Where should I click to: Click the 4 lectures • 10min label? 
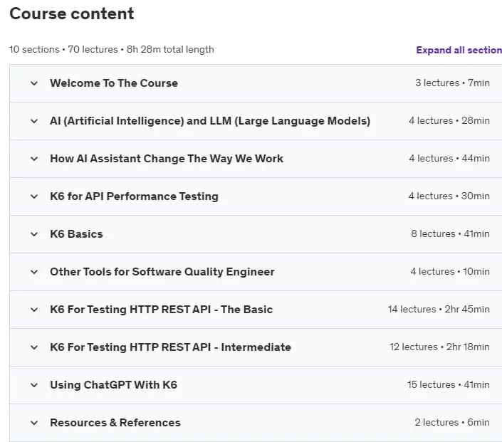(x=450, y=272)
